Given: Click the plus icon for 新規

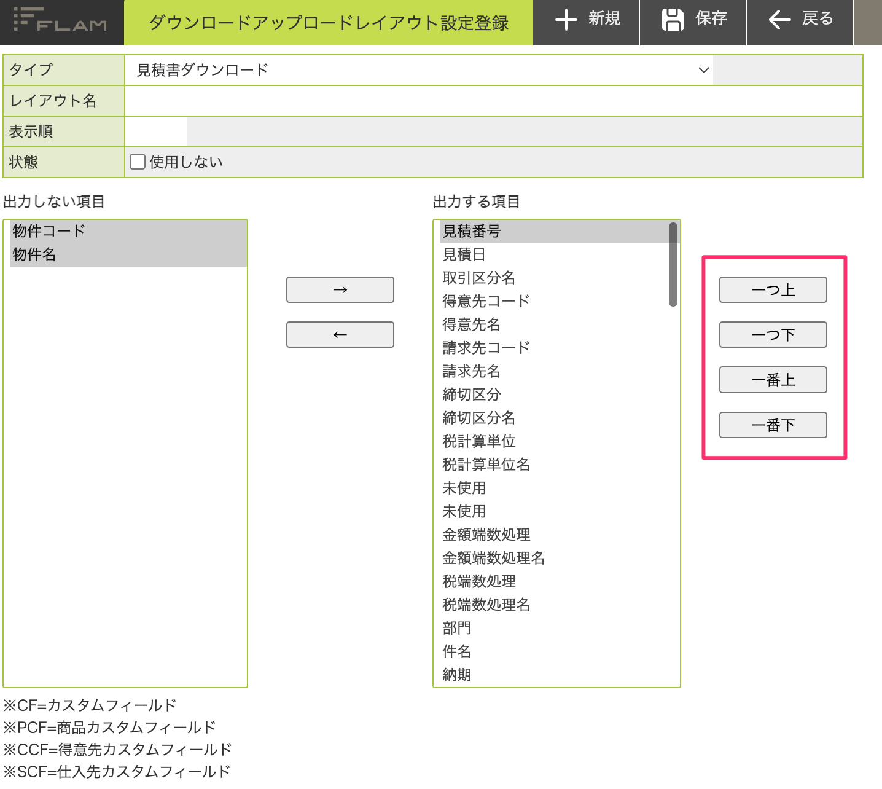Looking at the screenshot, I should tap(566, 20).
